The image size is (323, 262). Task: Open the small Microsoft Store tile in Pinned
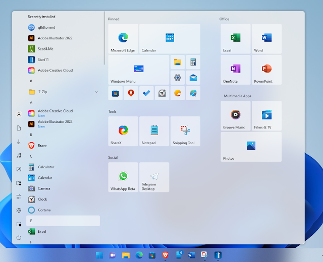point(116,93)
